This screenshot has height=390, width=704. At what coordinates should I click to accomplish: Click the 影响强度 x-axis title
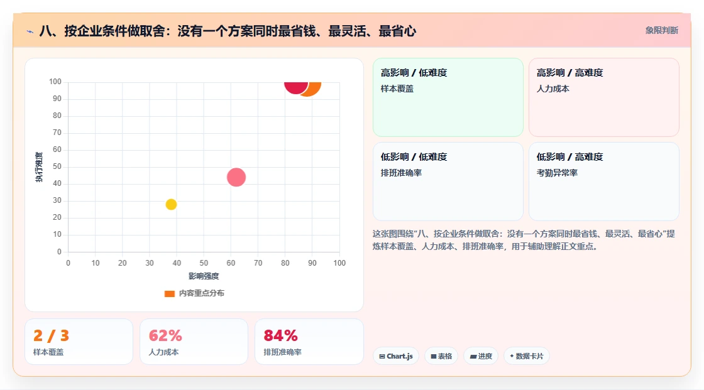click(204, 276)
